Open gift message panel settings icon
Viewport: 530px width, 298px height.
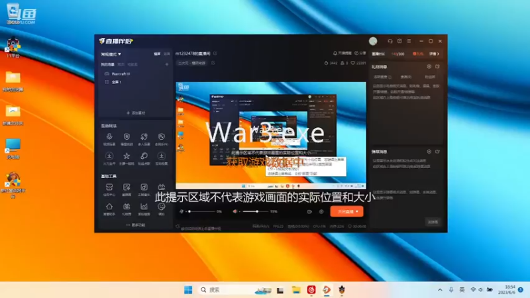[429, 67]
